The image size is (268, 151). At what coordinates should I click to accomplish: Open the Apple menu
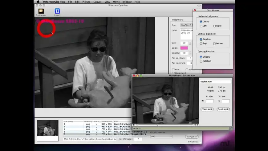[x=38, y=2]
